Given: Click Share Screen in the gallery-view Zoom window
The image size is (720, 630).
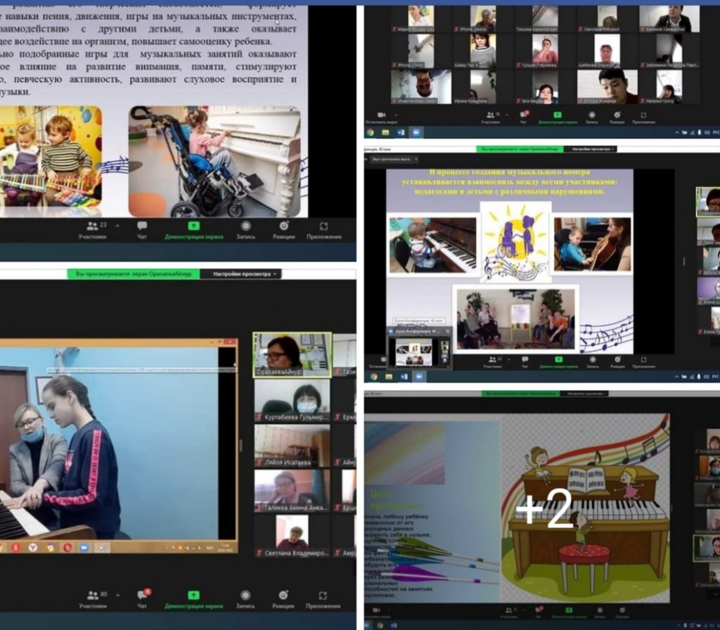Looking at the screenshot, I should 558,117.
